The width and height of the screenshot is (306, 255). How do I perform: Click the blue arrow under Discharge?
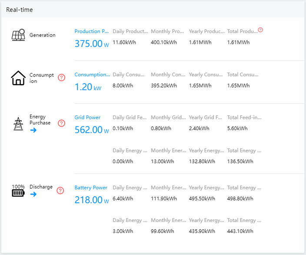(33, 194)
